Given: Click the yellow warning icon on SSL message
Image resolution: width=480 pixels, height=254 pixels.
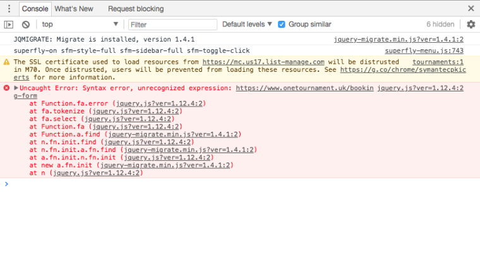Looking at the screenshot, I should click(6, 62).
